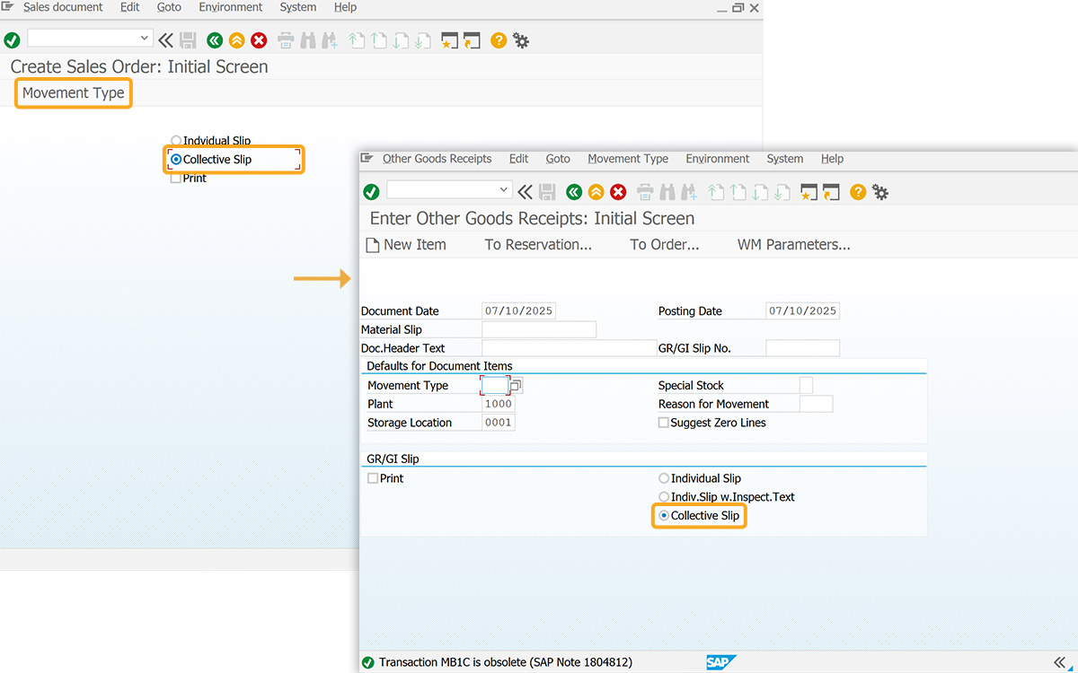Click New Item button
The height and width of the screenshot is (673, 1078).
click(x=406, y=245)
